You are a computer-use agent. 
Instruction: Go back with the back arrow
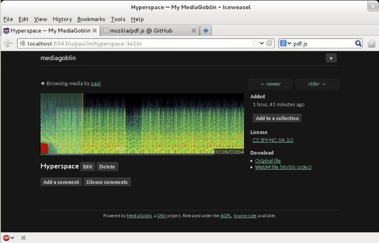click(8, 43)
